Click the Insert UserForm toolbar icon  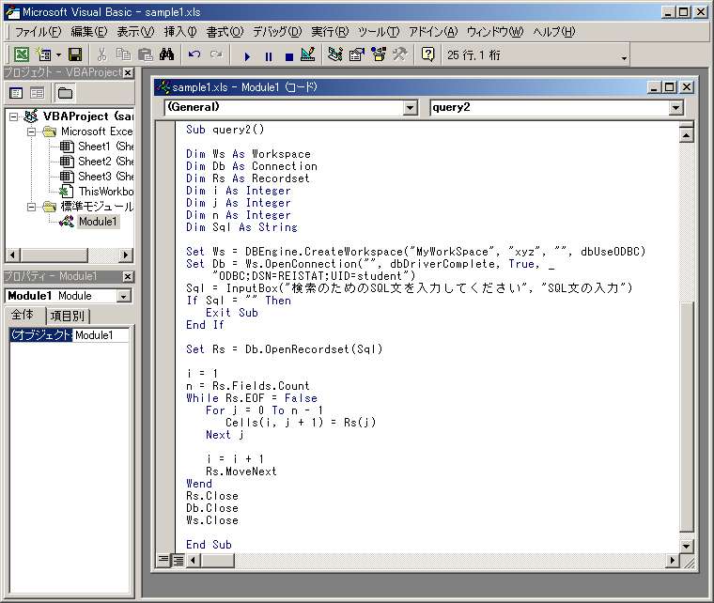(44, 55)
